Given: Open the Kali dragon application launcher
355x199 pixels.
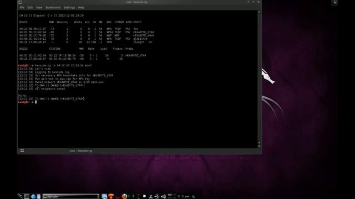Looking at the screenshot, I should click(21, 196).
